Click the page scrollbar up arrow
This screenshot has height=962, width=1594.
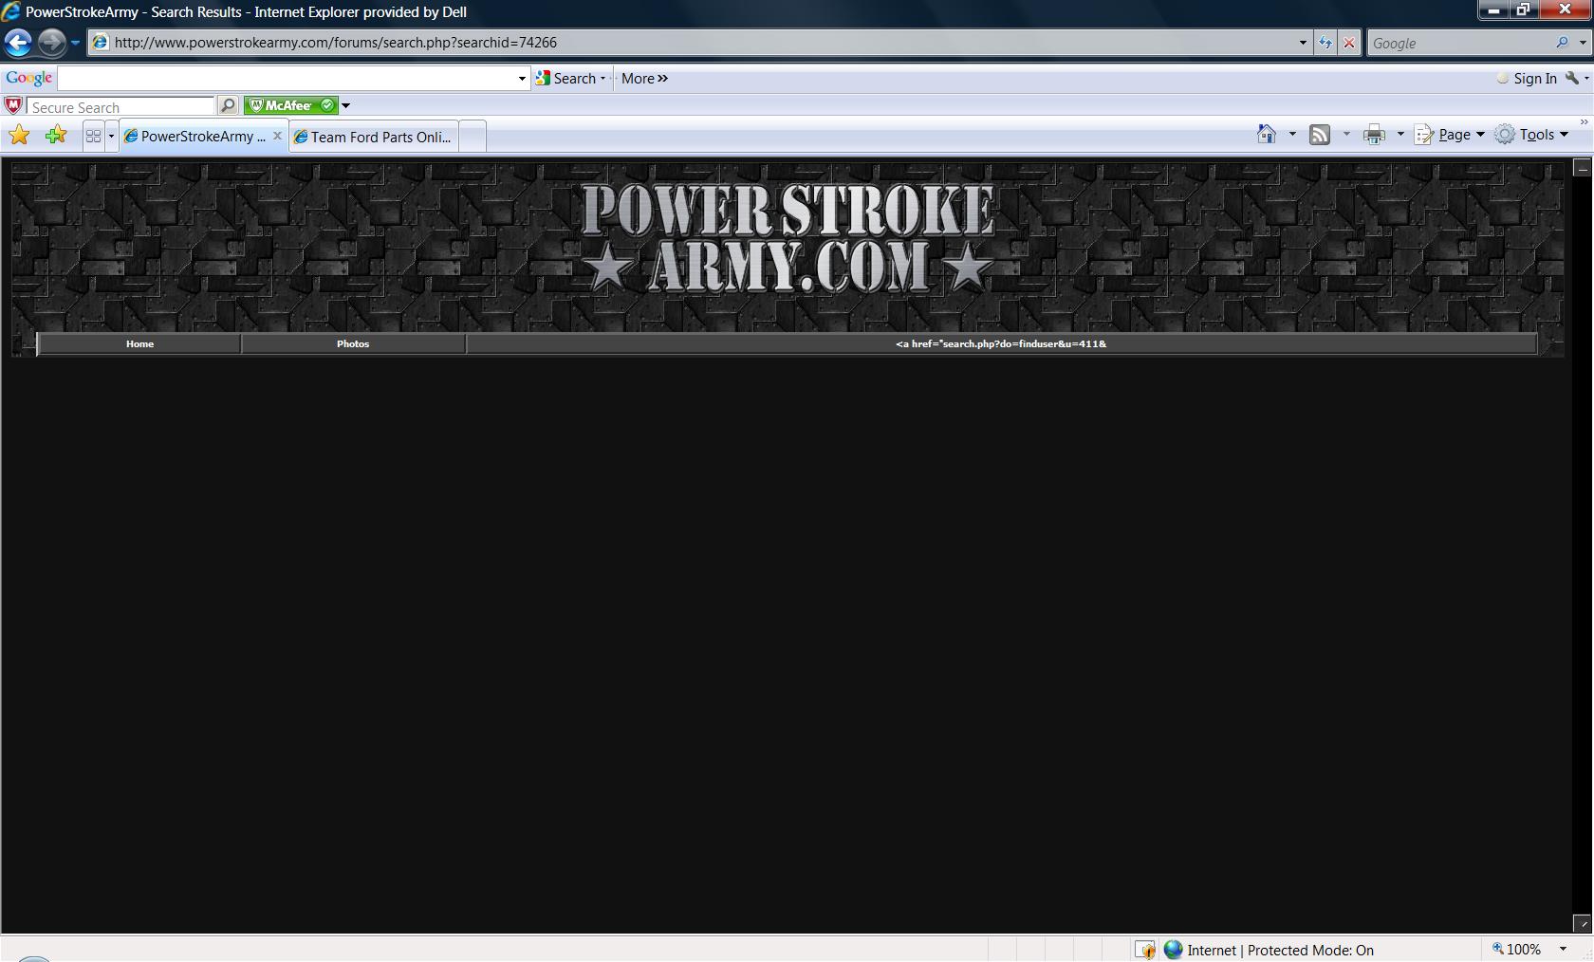click(x=1582, y=168)
